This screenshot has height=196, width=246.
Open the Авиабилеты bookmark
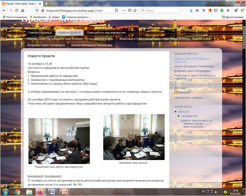pyautogui.click(x=38, y=17)
